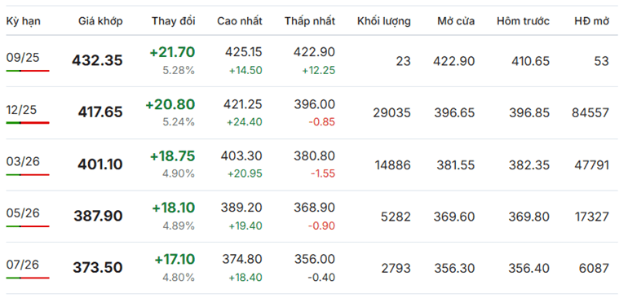This screenshot has height=298, width=628.
Task: Open the 05/26 contract term link
Action: point(23,213)
